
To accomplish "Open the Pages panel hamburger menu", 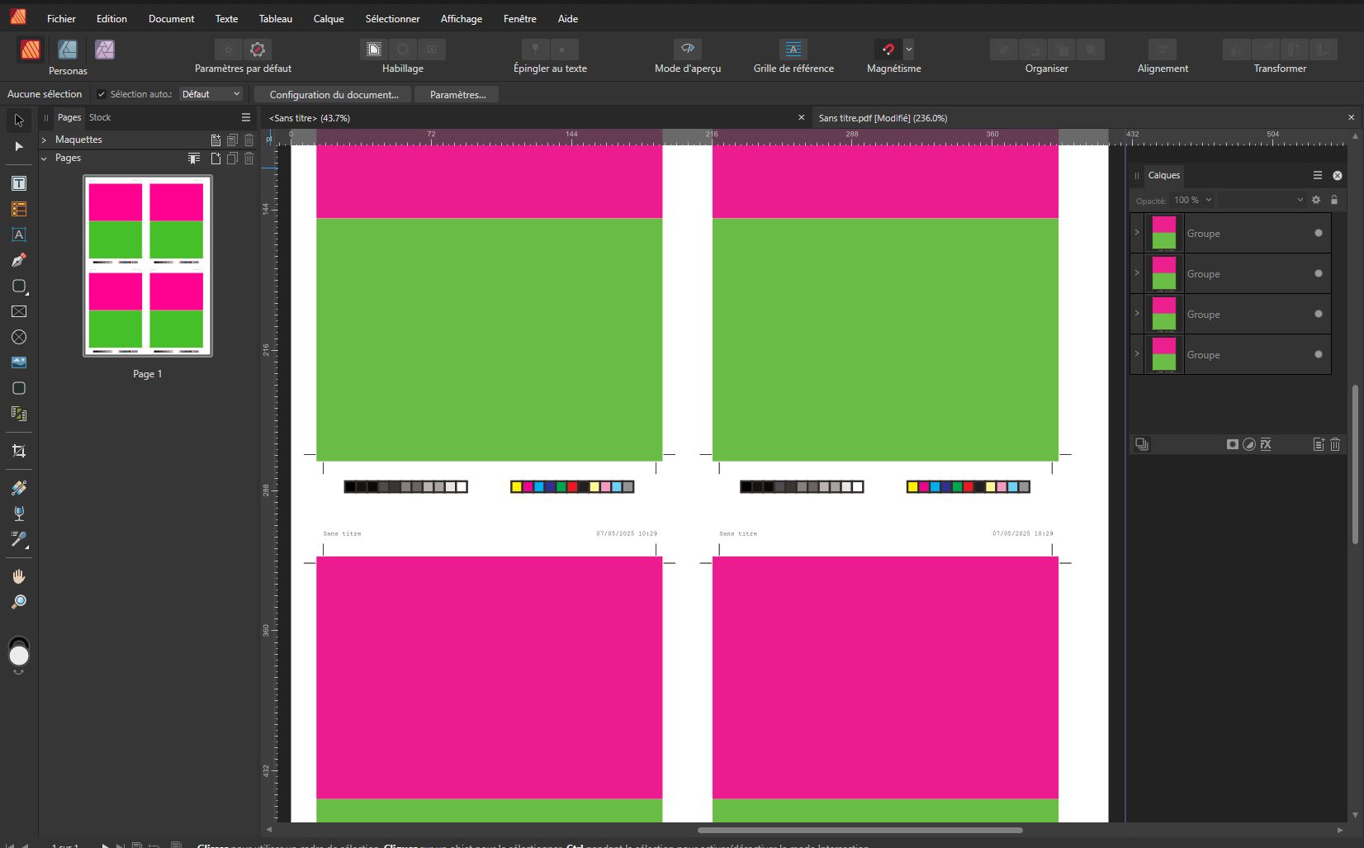I will (245, 117).
